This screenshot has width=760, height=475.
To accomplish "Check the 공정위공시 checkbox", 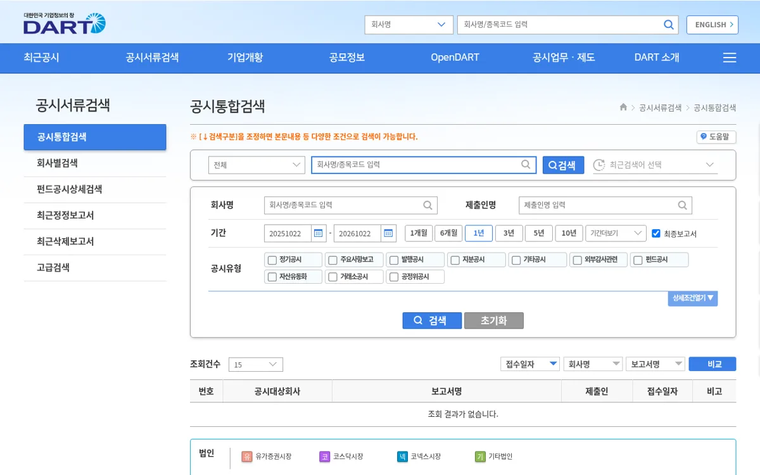I will [x=394, y=277].
